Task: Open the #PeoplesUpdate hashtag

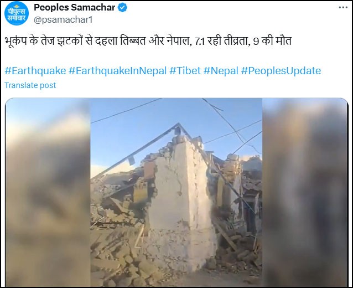Action: point(281,71)
